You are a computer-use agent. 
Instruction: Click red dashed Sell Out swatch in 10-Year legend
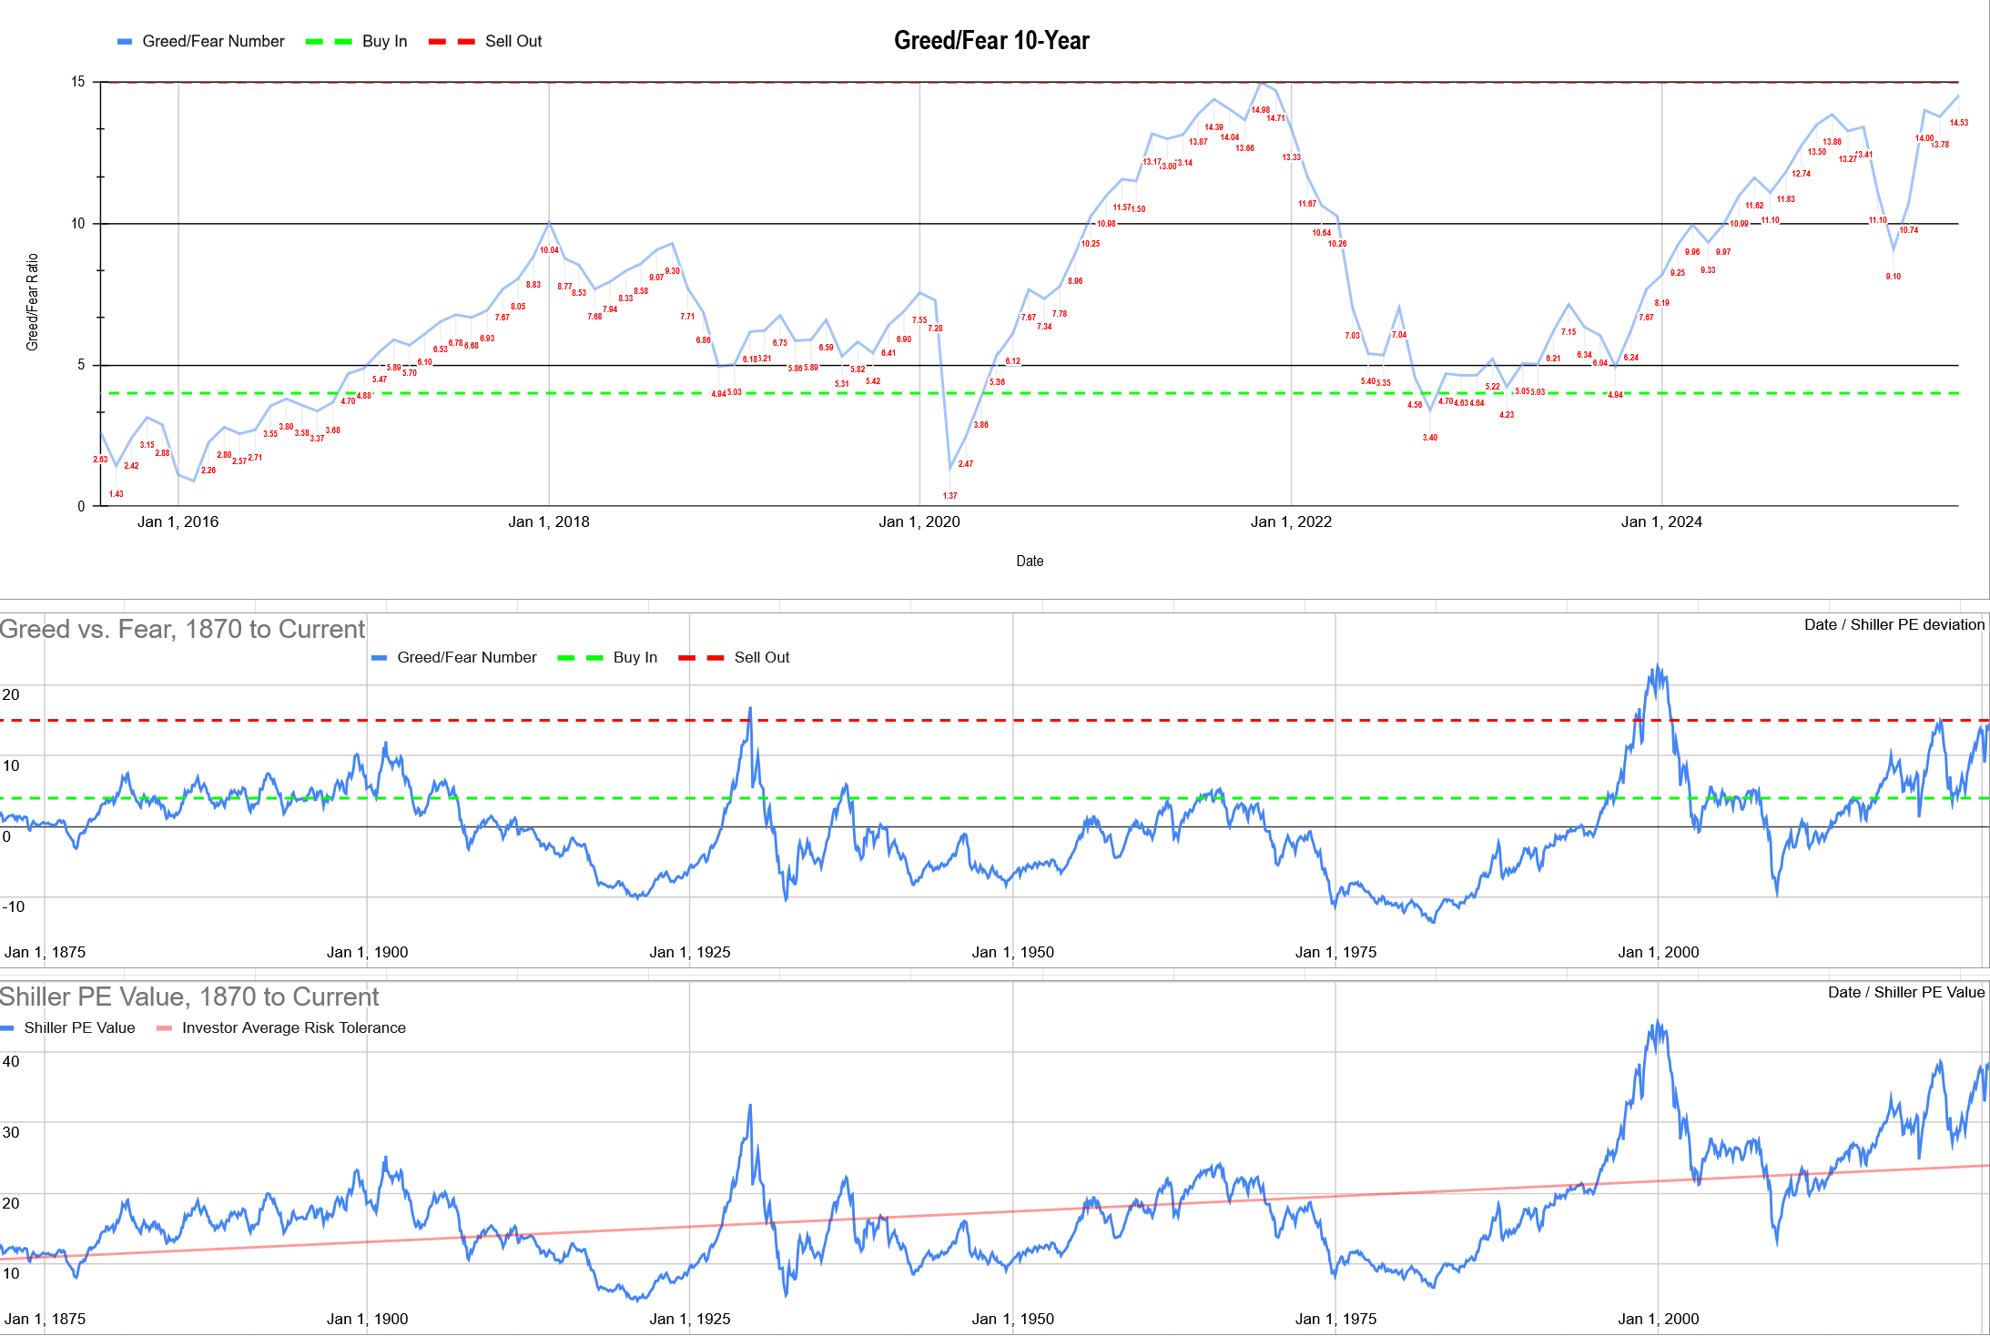452,41
